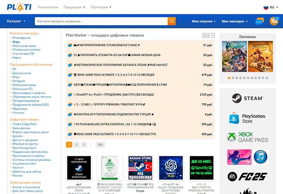
Task: Click chat icon beside XBOX GAME PASS 439 руб. row
Action: (x=70, y=134)
